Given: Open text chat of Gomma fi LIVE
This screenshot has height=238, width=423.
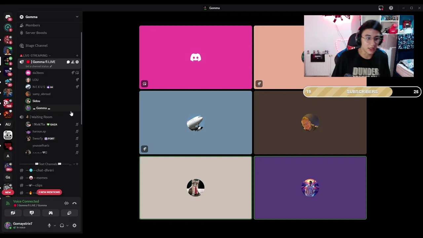Looking at the screenshot, I should (x=68, y=62).
